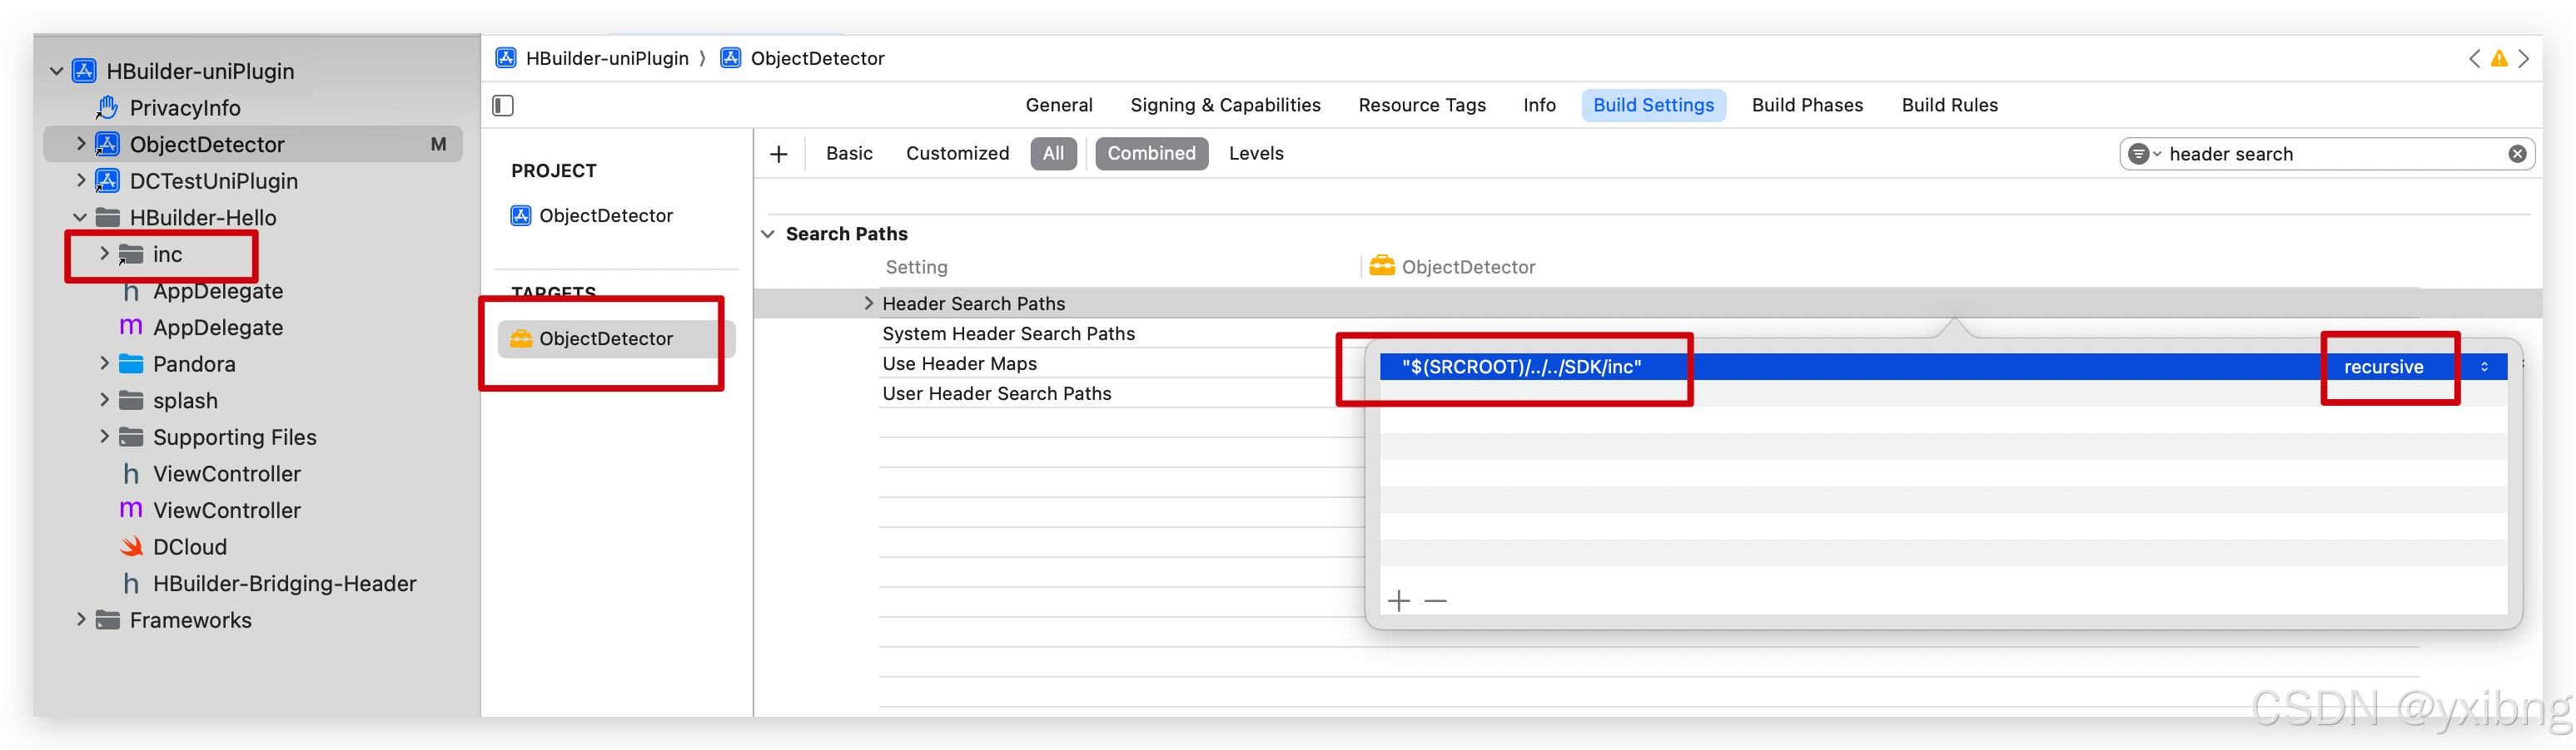Expand the DCTestUniPlugin project
Viewport: 2576px width, 750px height.
click(x=81, y=180)
